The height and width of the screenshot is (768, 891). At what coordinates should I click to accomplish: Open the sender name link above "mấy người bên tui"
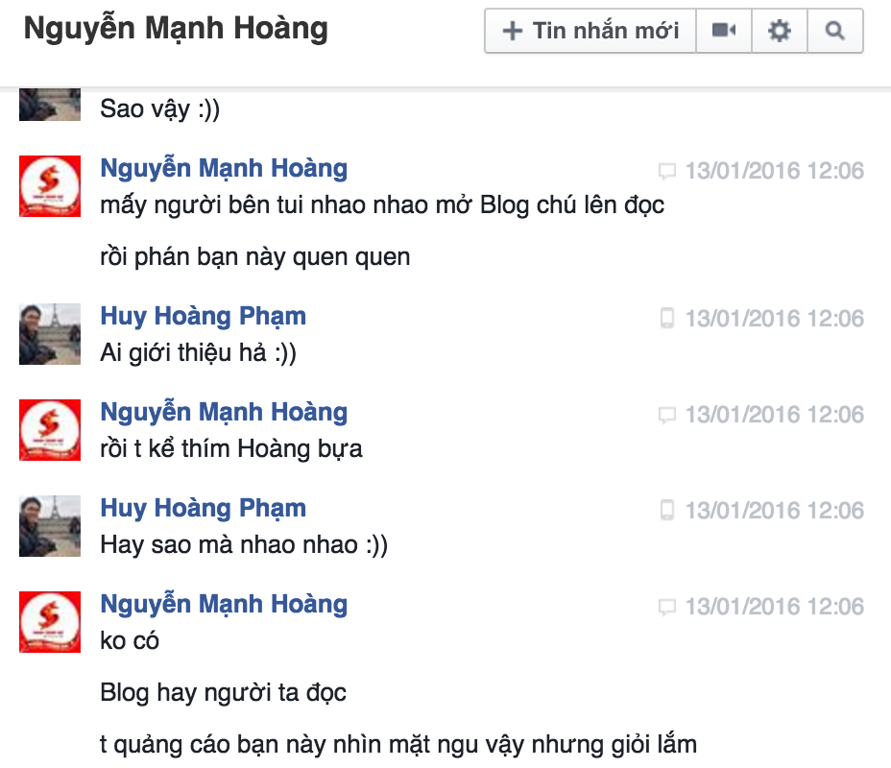(224, 169)
